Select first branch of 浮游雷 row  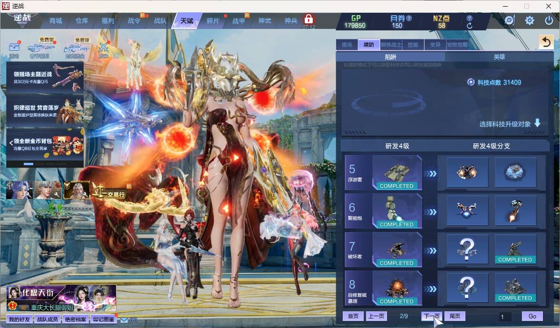click(x=467, y=172)
